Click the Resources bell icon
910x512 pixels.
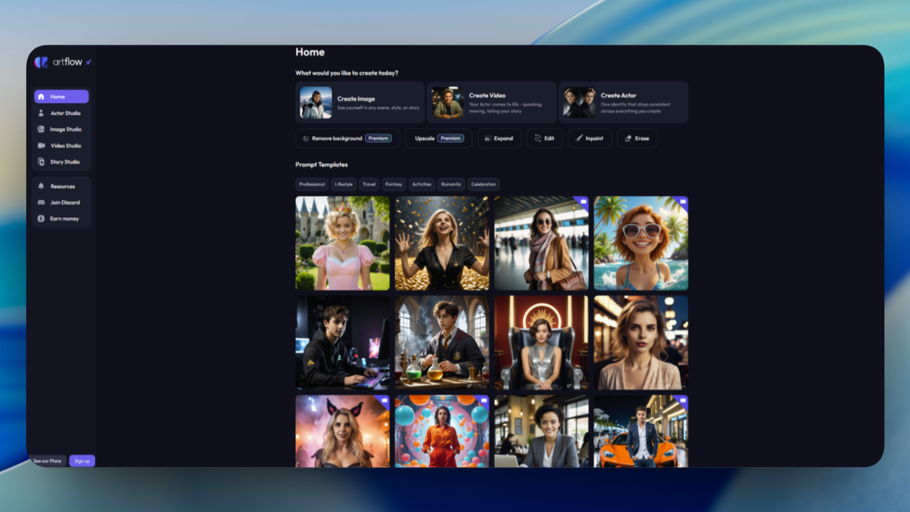pyautogui.click(x=41, y=186)
